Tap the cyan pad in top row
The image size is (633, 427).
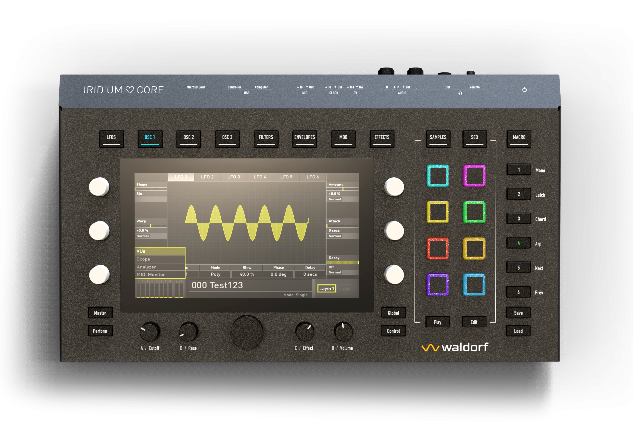(438, 176)
